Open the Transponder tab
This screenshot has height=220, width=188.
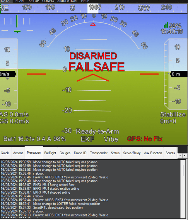99,153
